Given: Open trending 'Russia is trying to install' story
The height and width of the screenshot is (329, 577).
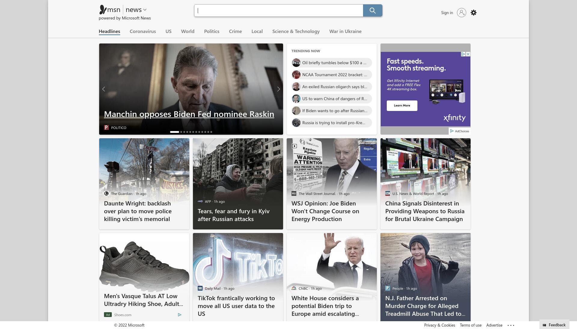Looking at the screenshot, I should click(332, 123).
